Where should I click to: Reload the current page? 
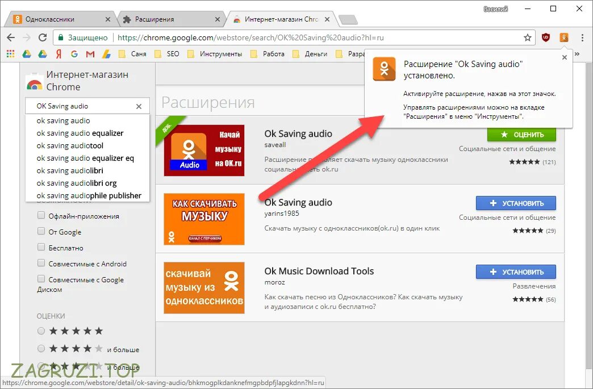(x=43, y=37)
